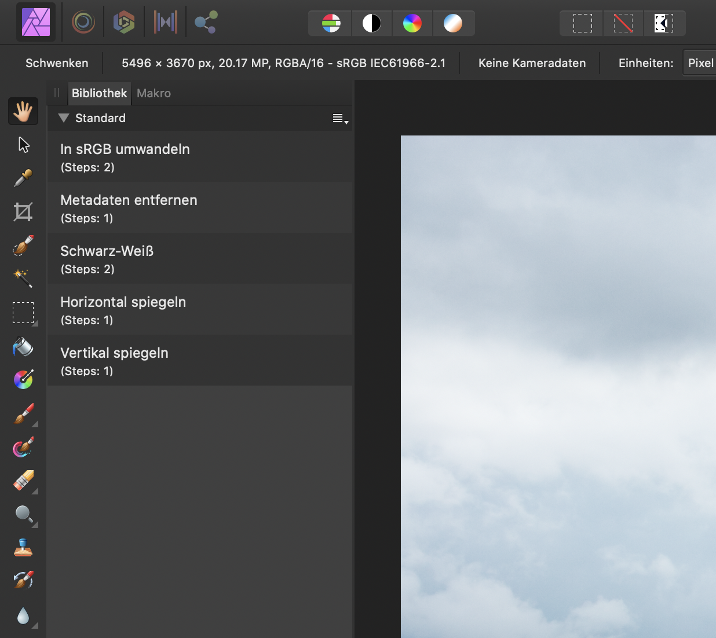Select the Move tool arrow
The height and width of the screenshot is (638, 716).
click(23, 145)
